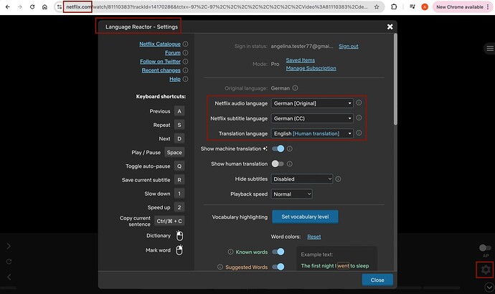Click info icon beside Netflix Catalogue link
The width and height of the screenshot is (495, 294).
point(186,44)
